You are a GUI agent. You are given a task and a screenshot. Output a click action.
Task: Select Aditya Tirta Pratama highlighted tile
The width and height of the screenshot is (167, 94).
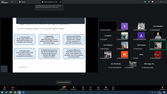(158, 45)
